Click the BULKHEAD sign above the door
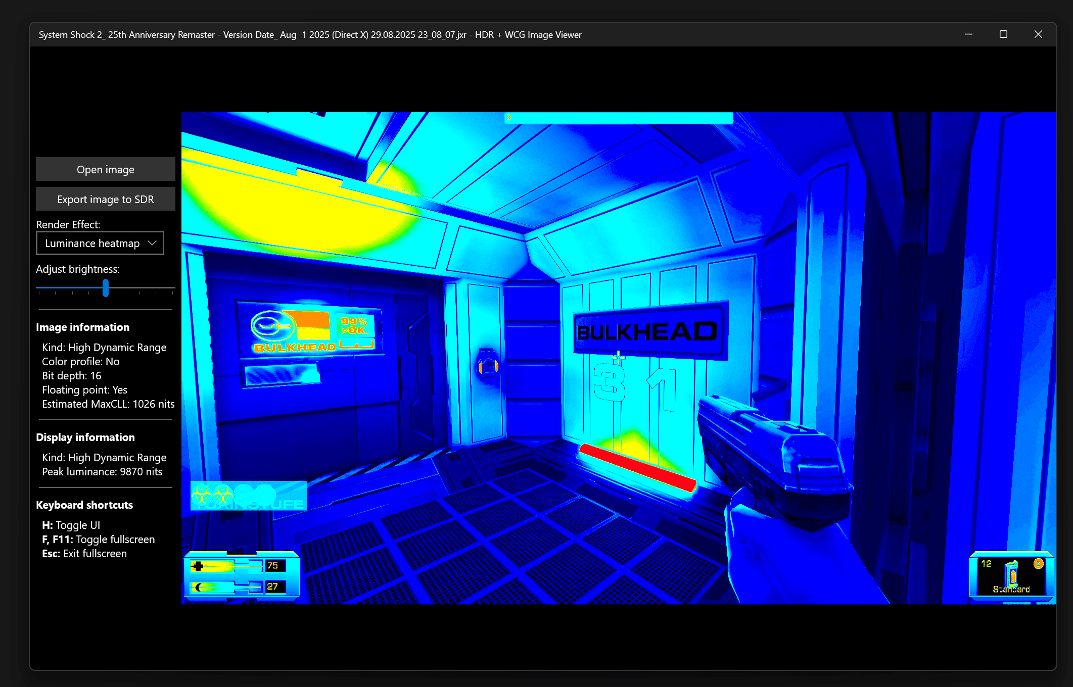Viewport: 1073px width, 687px height. pyautogui.click(x=647, y=331)
